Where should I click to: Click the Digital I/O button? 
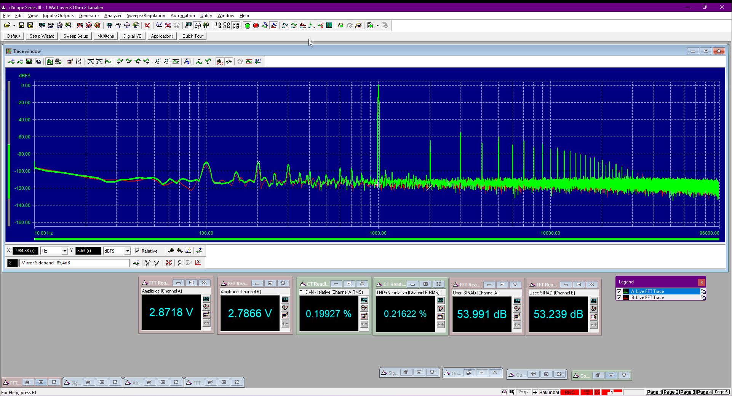[x=132, y=36]
